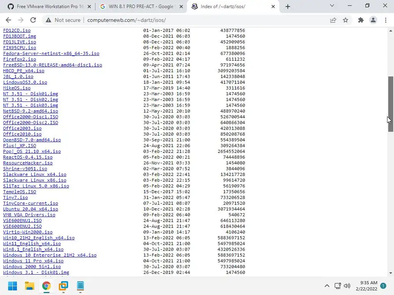Open the tab search dropdown arrow

(x=332, y=5)
